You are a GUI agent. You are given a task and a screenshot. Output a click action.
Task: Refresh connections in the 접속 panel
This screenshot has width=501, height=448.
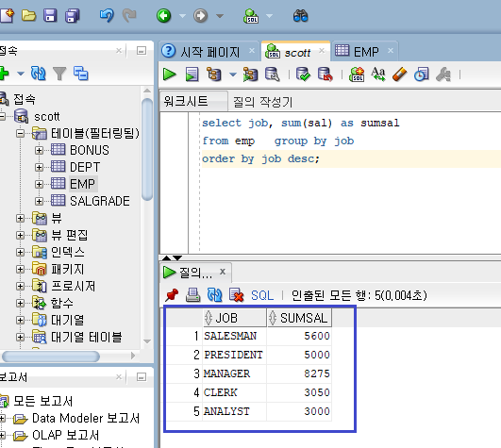tap(39, 74)
